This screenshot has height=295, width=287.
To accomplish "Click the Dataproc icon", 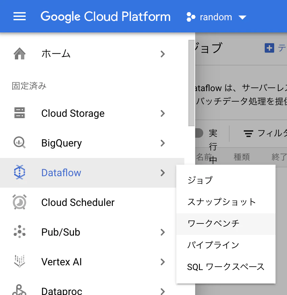I will click(x=19, y=290).
